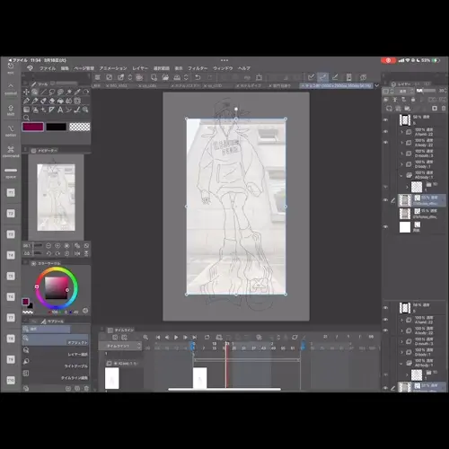Click the smartphone preview icon in command bar
Image resolution: width=449 pixels, height=449 pixels.
(349, 77)
